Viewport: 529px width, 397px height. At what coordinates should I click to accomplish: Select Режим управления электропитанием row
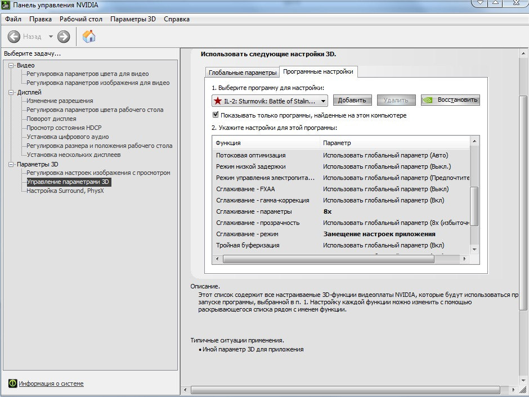(x=340, y=178)
